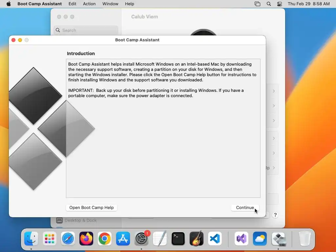Click Boot Camp Assistant icon in the Dock
The width and height of the screenshot is (336, 252).
(x=278, y=239)
